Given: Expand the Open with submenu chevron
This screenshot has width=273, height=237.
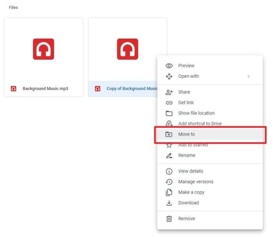Looking at the screenshot, I should click(x=248, y=76).
